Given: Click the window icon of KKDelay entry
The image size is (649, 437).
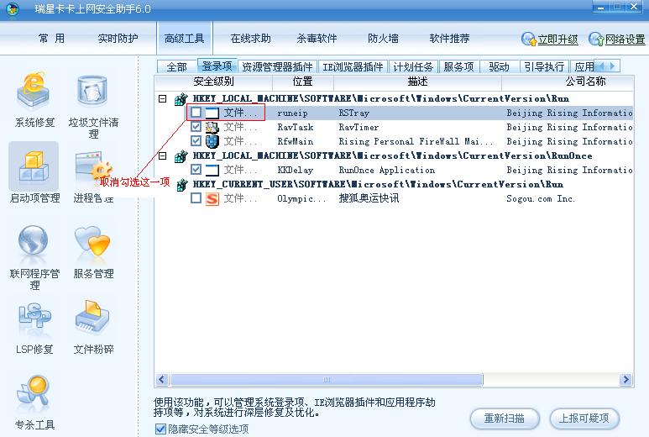Looking at the screenshot, I should click(x=212, y=170).
